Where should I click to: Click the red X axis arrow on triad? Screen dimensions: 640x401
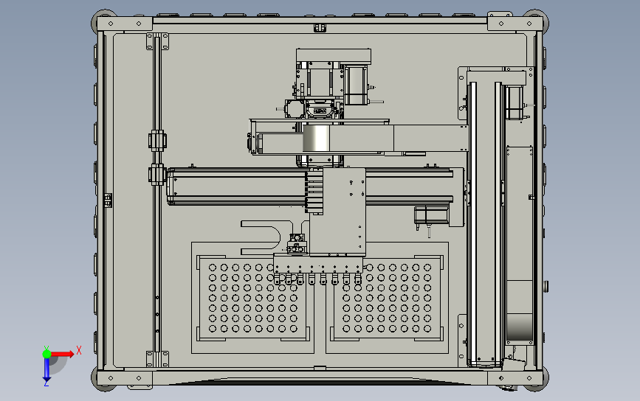tap(63, 354)
